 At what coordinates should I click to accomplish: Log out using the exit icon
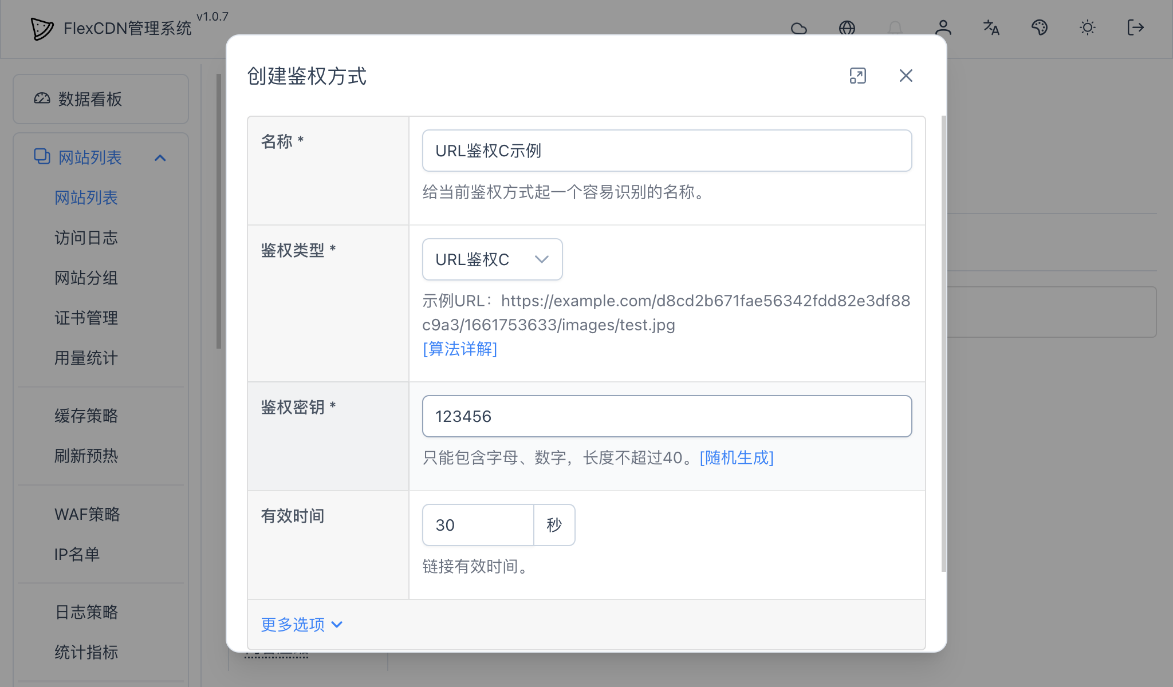coord(1136,28)
